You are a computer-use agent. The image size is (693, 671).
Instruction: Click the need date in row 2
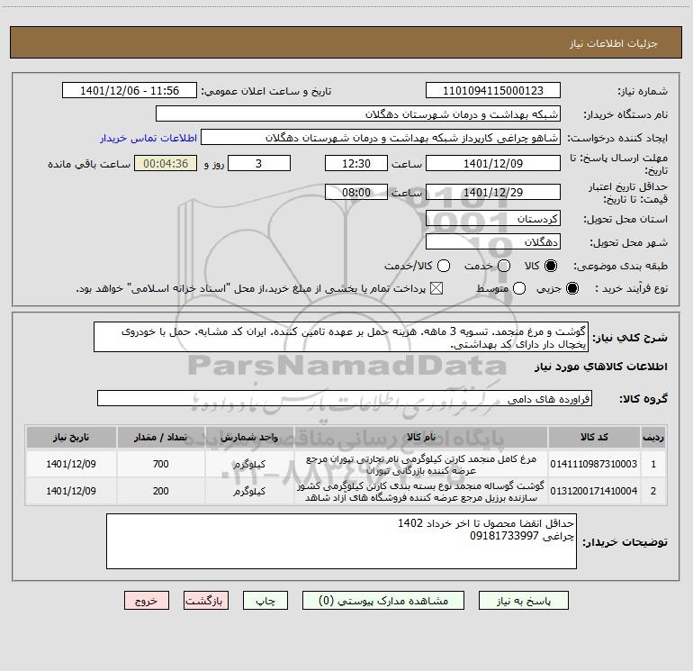point(71,491)
